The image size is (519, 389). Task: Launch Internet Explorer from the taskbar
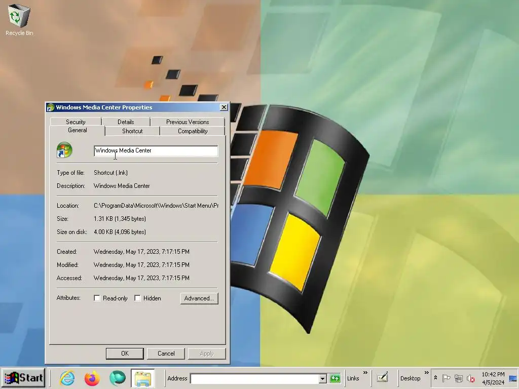[67, 378]
